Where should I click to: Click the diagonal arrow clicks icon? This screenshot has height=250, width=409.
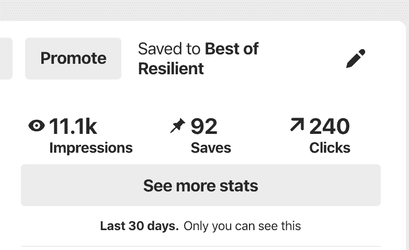[297, 126]
